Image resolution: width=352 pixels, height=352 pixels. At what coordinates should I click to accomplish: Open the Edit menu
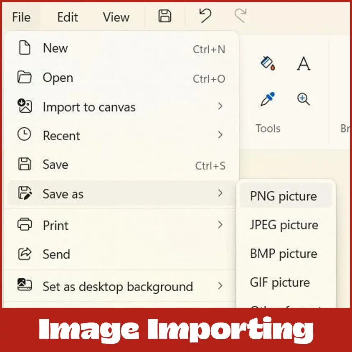pos(68,17)
